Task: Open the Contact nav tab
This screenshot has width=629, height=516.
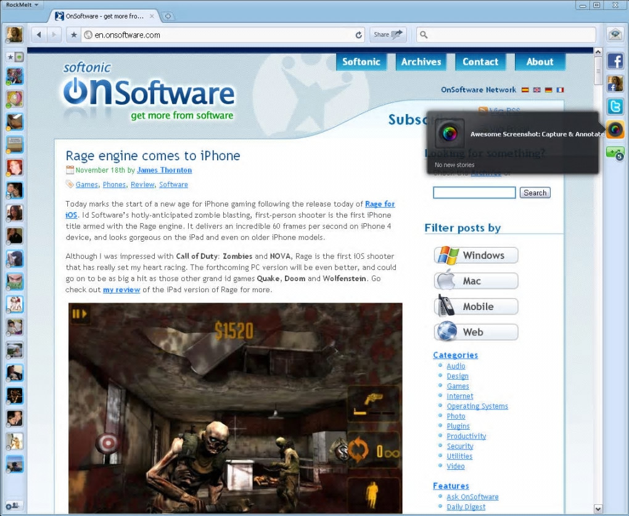Action: click(480, 62)
